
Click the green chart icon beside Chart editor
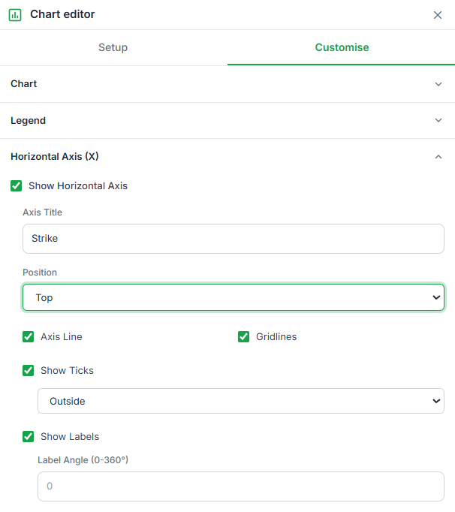15,15
